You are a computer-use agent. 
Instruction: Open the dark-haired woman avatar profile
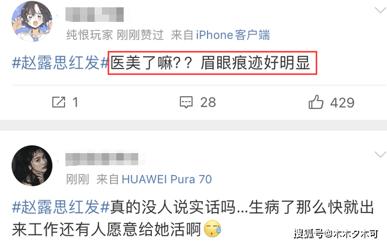(32, 166)
